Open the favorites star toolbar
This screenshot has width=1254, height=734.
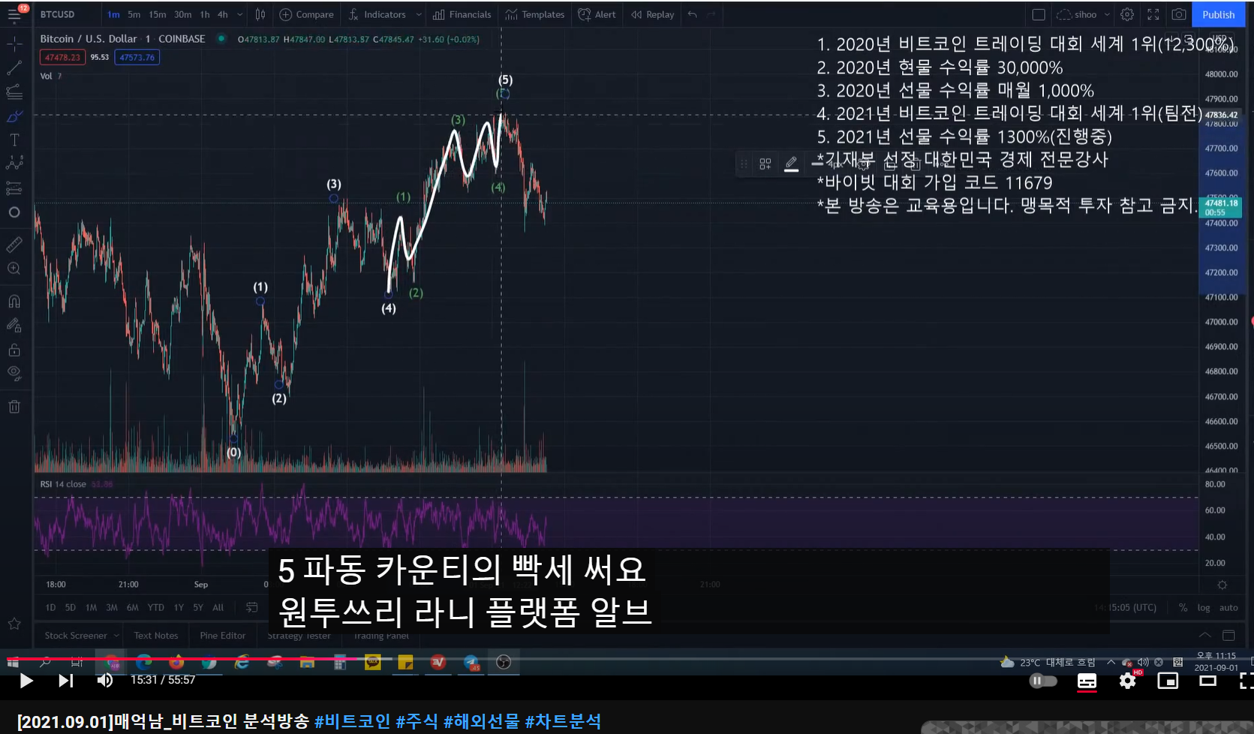[14, 624]
